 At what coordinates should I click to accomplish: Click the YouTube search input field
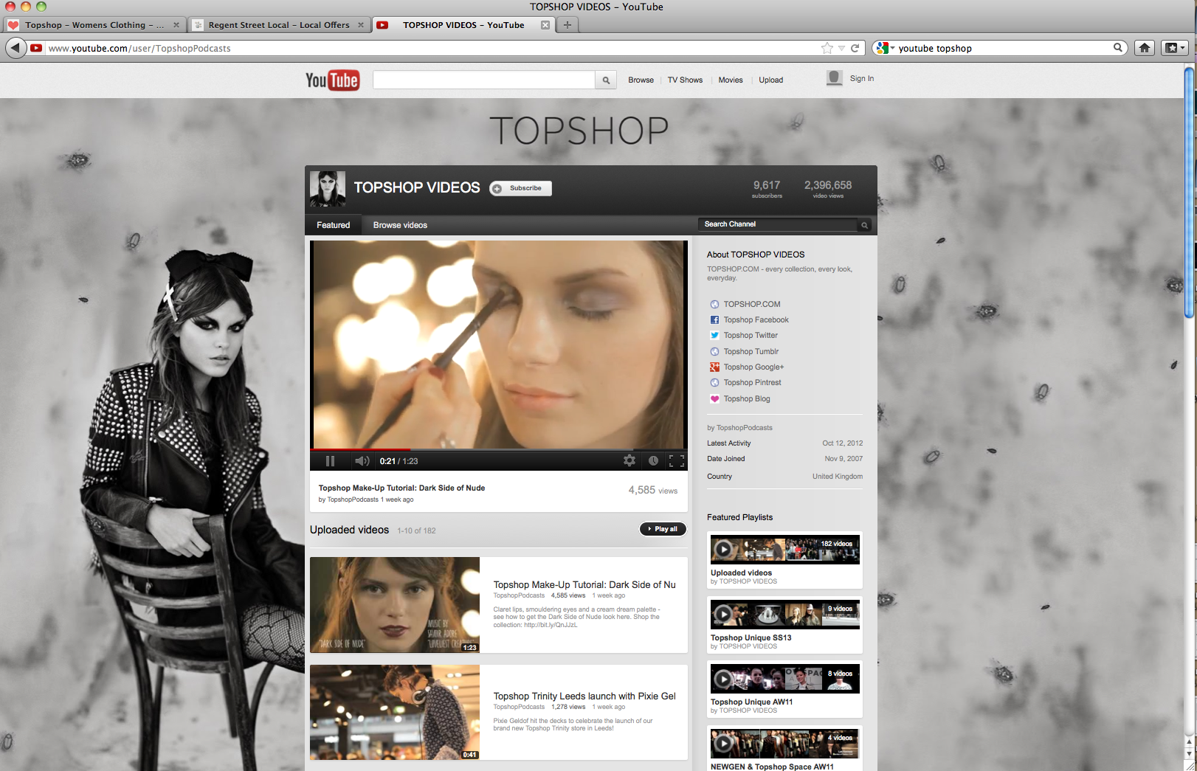484,80
